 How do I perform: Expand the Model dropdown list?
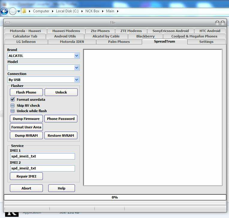tap(43, 68)
